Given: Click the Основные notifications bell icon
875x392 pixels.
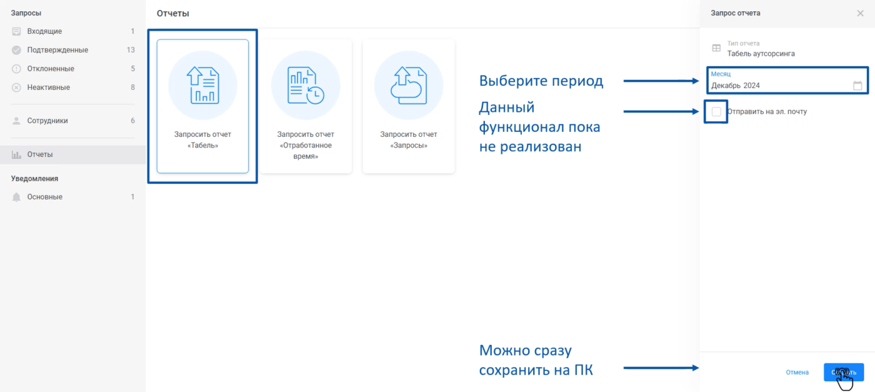Looking at the screenshot, I should pos(16,197).
